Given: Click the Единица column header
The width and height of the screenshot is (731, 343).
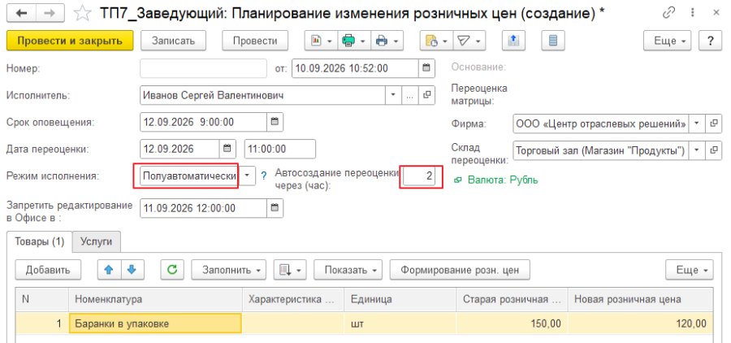Looking at the screenshot, I should 400,300.
